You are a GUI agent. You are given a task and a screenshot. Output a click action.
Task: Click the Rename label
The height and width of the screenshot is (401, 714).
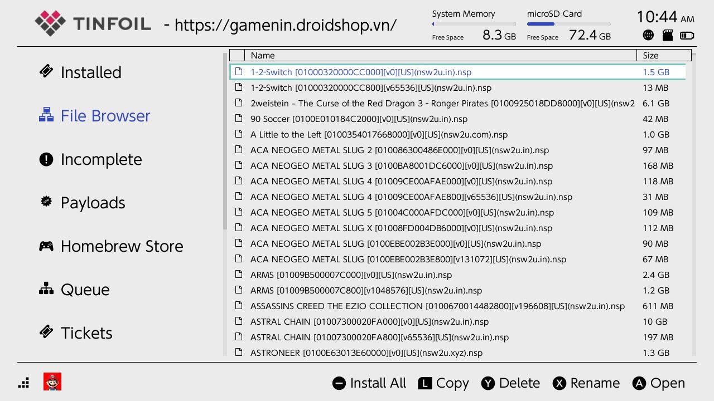[x=595, y=383]
